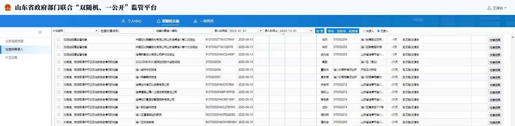Click 导出：告知书、检查表 button
Viewport: 515px width, 126px height.
343,31
